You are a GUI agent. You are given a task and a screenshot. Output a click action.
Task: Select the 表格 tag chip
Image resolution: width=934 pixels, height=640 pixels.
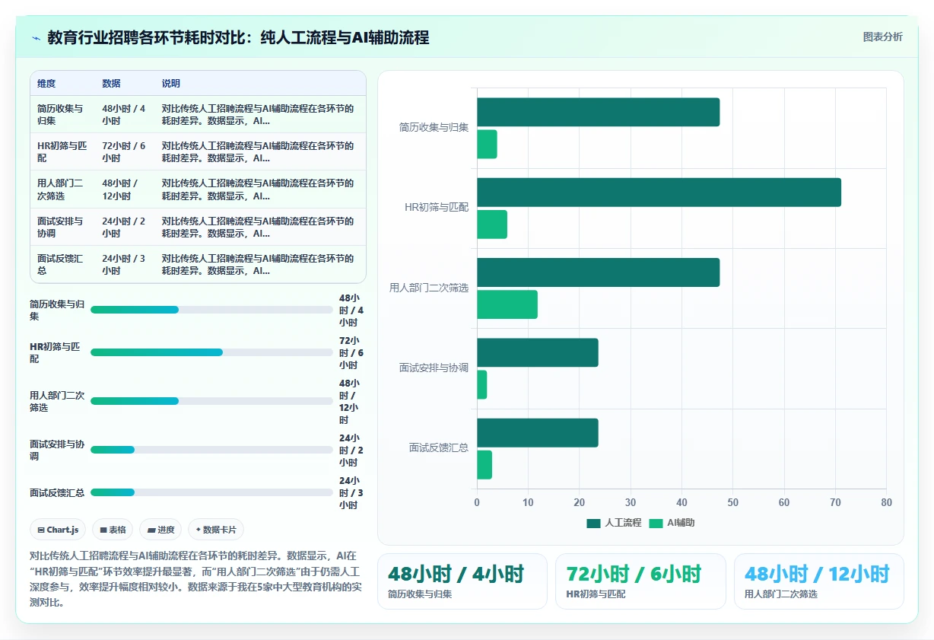[113, 530]
